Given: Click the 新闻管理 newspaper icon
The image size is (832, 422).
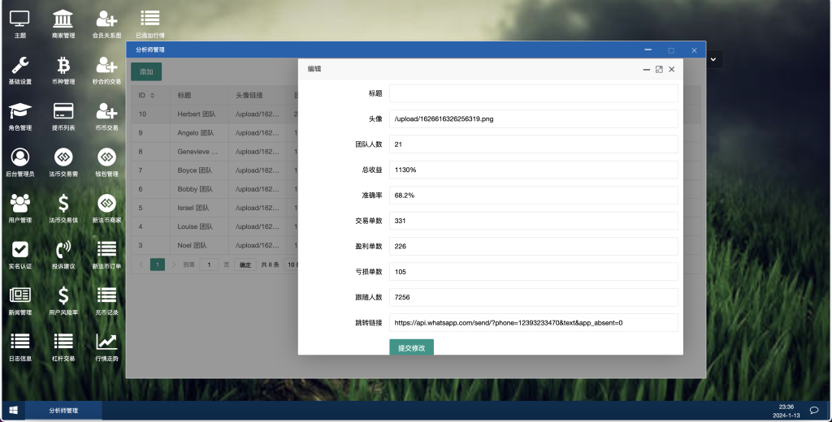Looking at the screenshot, I should pyautogui.click(x=20, y=296).
